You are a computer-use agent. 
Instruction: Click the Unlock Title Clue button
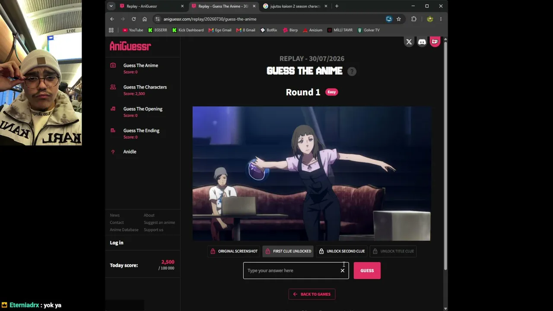[x=393, y=251]
